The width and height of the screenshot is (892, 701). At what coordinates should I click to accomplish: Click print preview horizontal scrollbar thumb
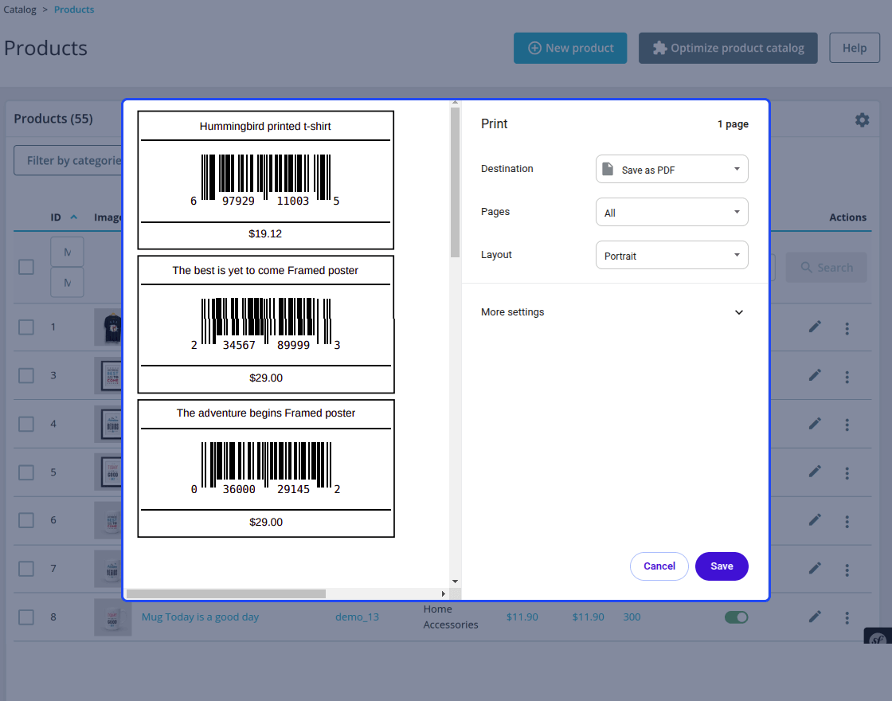tap(226, 593)
